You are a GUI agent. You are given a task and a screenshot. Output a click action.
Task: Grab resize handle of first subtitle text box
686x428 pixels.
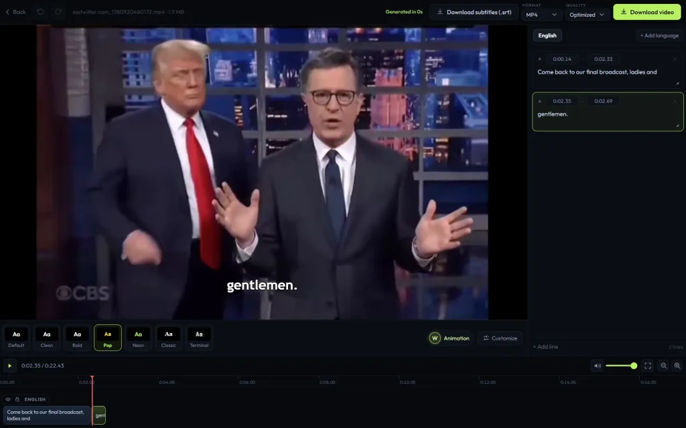678,84
